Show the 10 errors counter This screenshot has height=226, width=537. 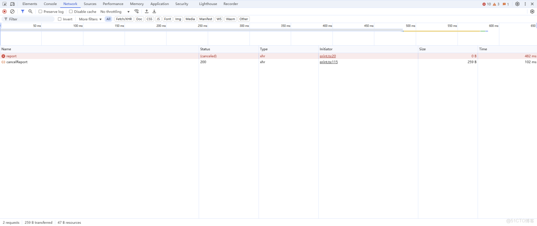click(x=486, y=4)
